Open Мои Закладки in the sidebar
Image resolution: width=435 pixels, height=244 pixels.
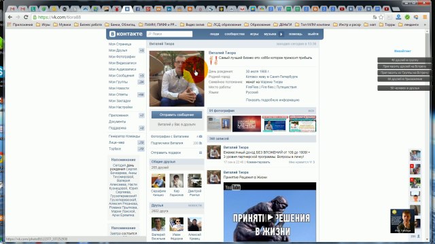click(x=120, y=101)
